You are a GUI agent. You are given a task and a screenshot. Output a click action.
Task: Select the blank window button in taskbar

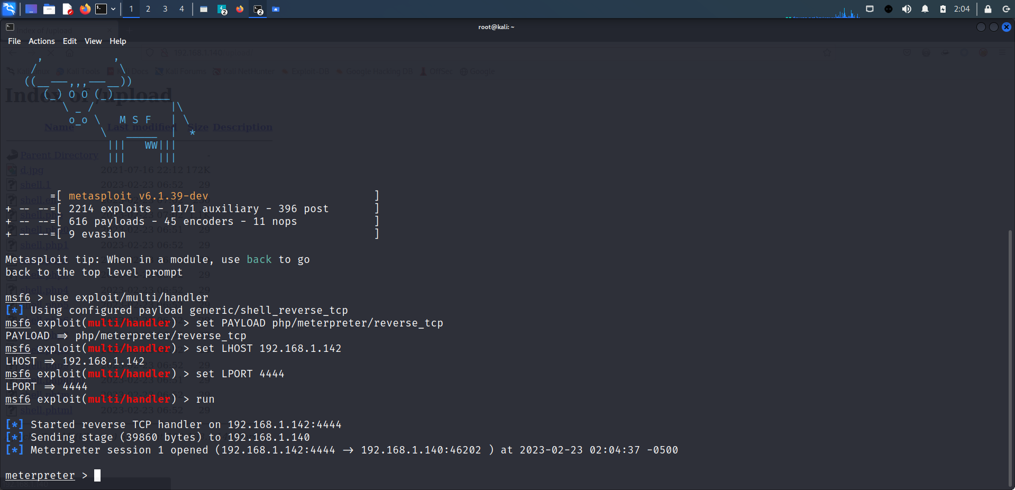tap(204, 9)
